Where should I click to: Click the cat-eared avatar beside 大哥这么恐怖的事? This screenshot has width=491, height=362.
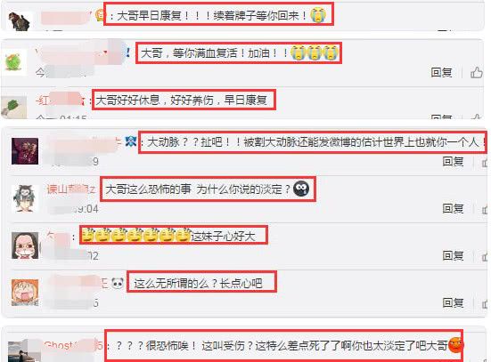[25, 198]
